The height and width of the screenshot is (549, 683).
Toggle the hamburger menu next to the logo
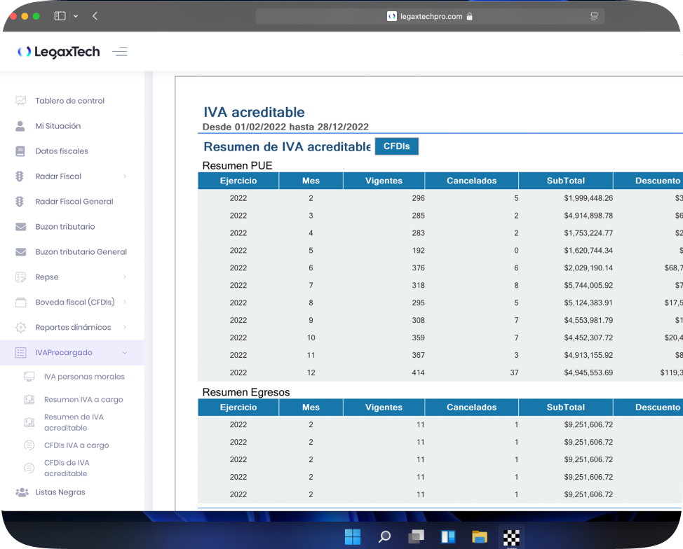(x=120, y=52)
